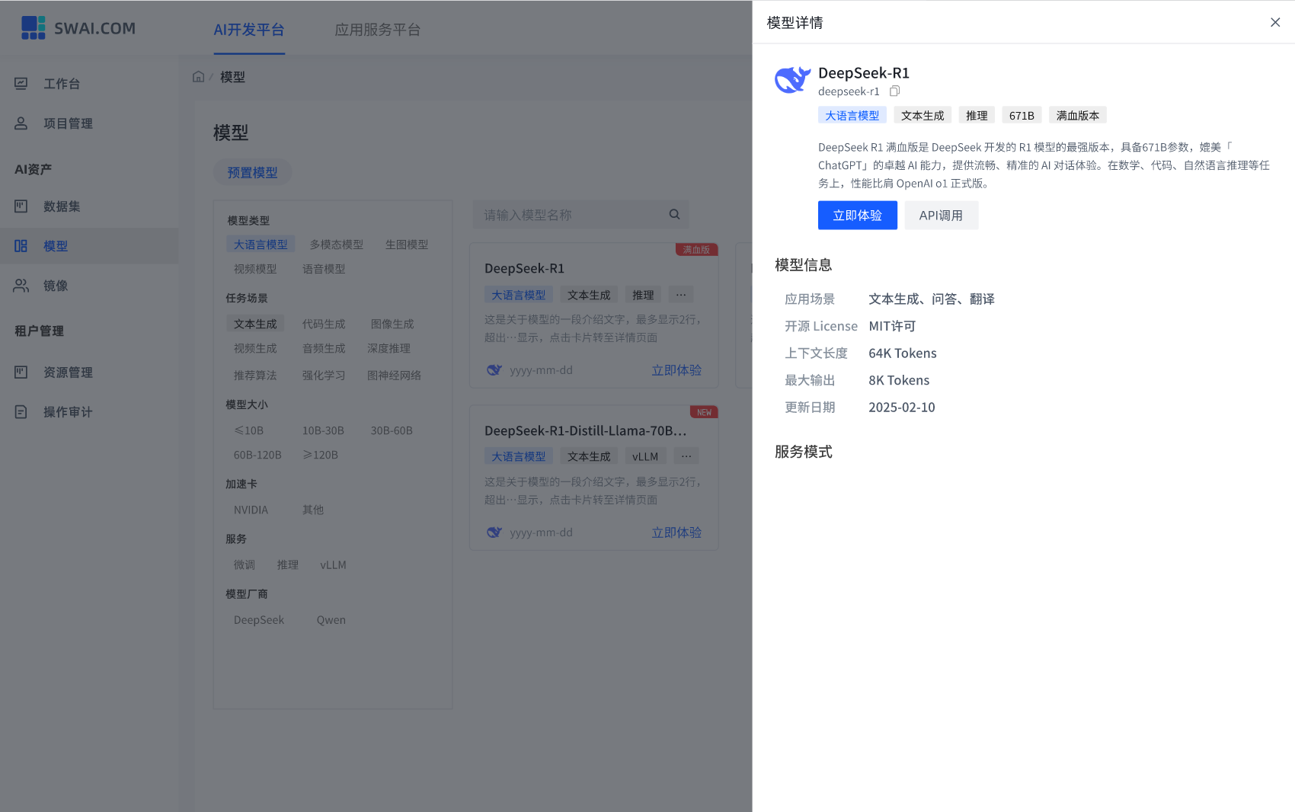
Task: Select the 推荐算法 task filter
Action: 255,376
